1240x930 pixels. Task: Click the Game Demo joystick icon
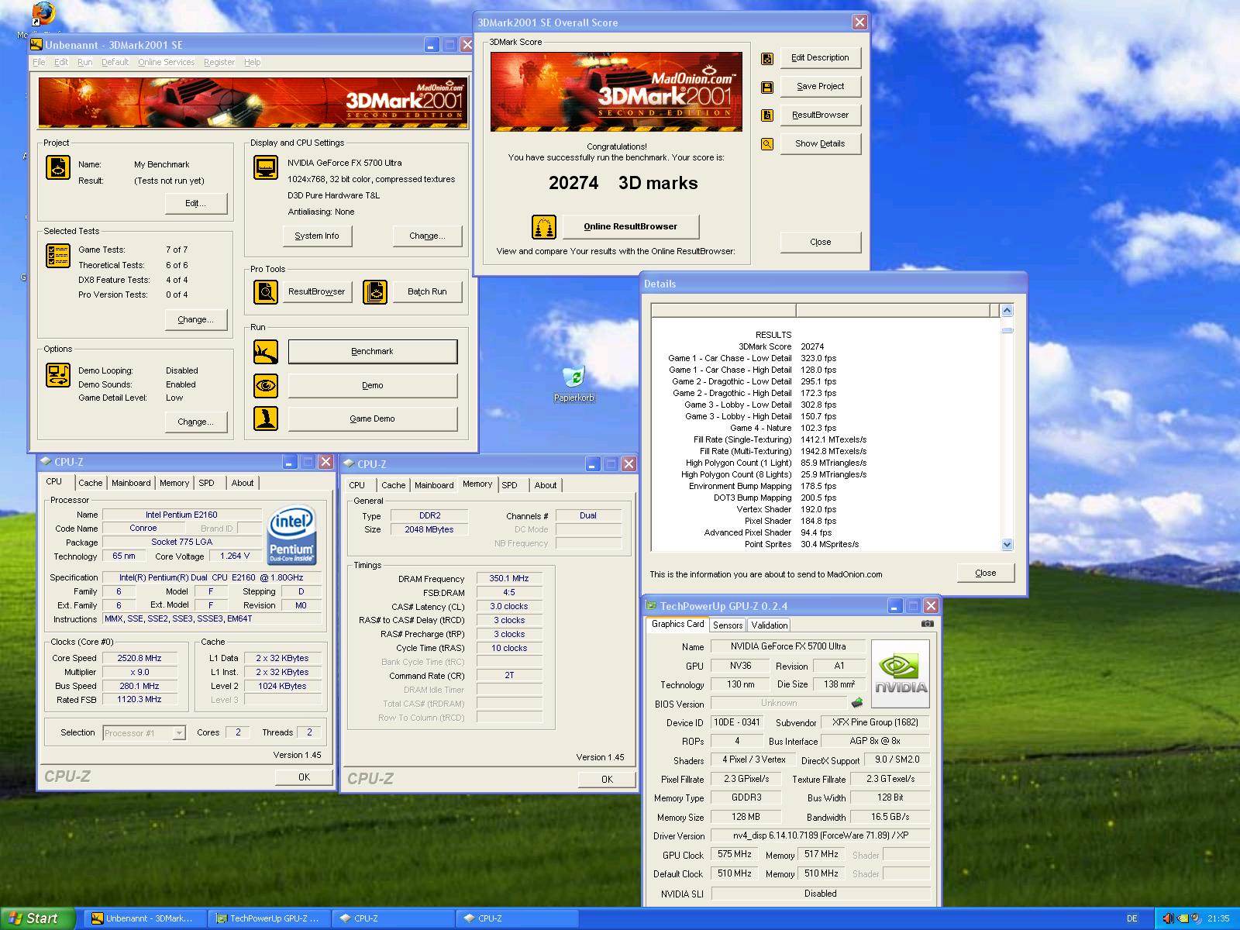(266, 418)
